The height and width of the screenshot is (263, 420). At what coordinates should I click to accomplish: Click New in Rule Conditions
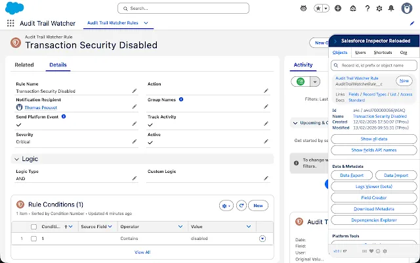coord(258,206)
